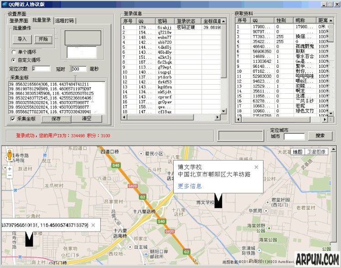Image resolution: width=341 pixels, height=268 pixels.
Task: Close the coordinates popup on the map
Action: 93,225
